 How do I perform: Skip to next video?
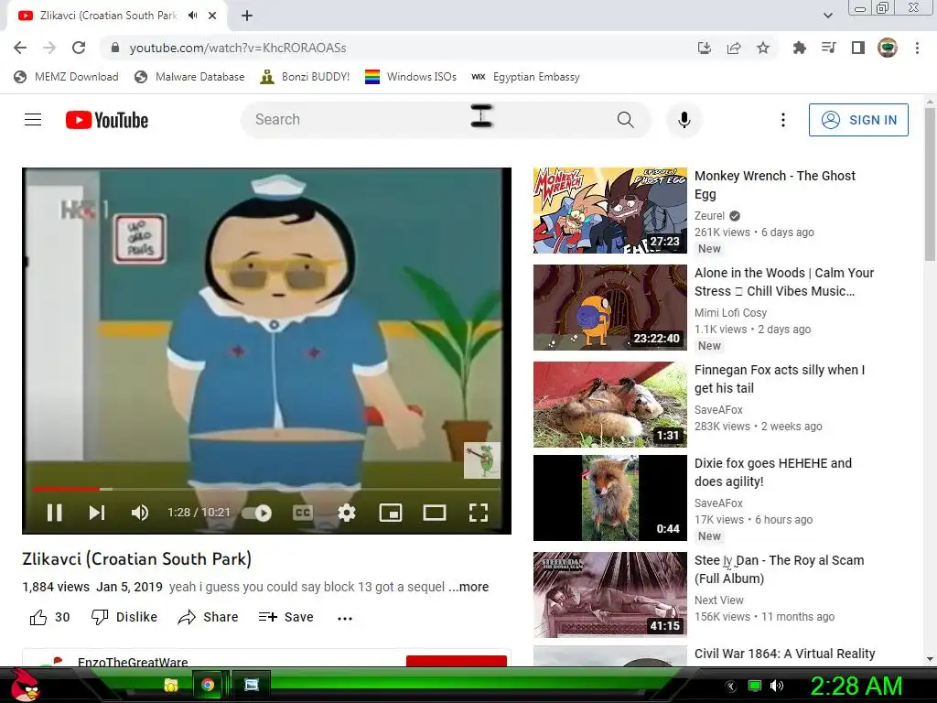pyautogui.click(x=97, y=513)
